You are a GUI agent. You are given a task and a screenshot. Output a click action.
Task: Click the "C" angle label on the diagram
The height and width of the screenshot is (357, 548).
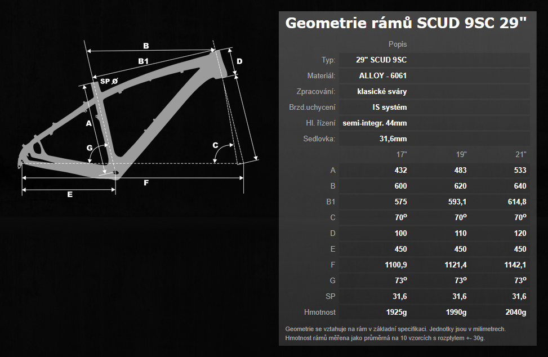(x=215, y=145)
